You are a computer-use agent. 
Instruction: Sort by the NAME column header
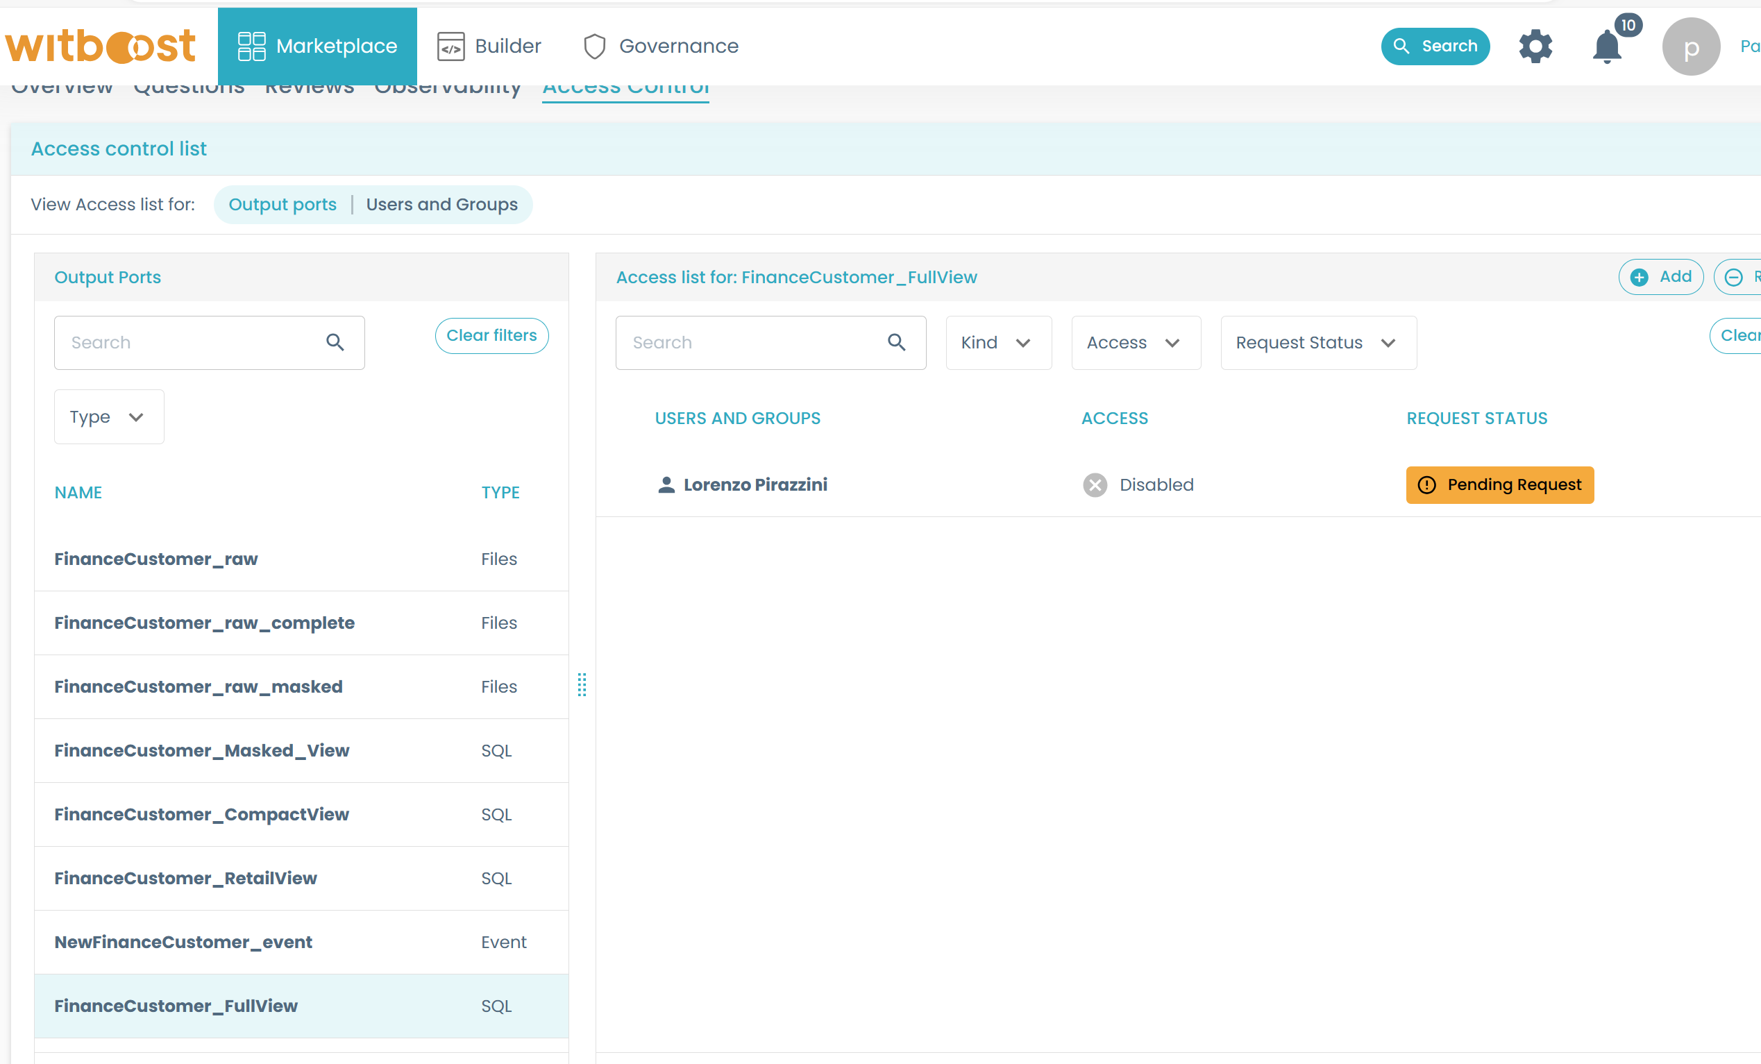click(x=78, y=492)
